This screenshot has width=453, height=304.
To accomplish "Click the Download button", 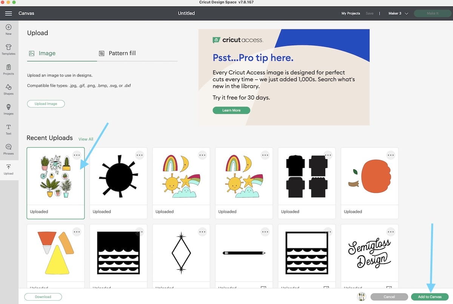I will click(43, 297).
